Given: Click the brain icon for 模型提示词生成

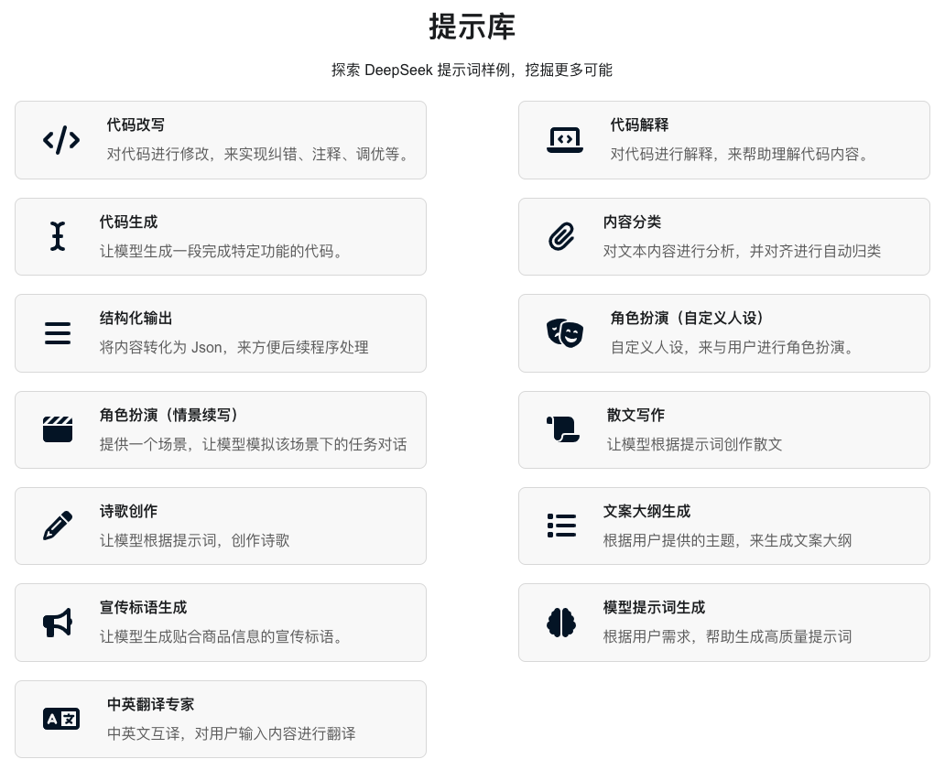Looking at the screenshot, I should coord(561,623).
